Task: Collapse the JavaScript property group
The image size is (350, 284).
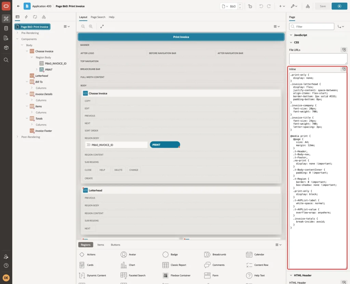Action: [291, 35]
